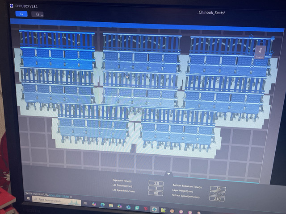286x214 pixels.
Task: Open the teal C app on taskbar
Action: click(137, 208)
